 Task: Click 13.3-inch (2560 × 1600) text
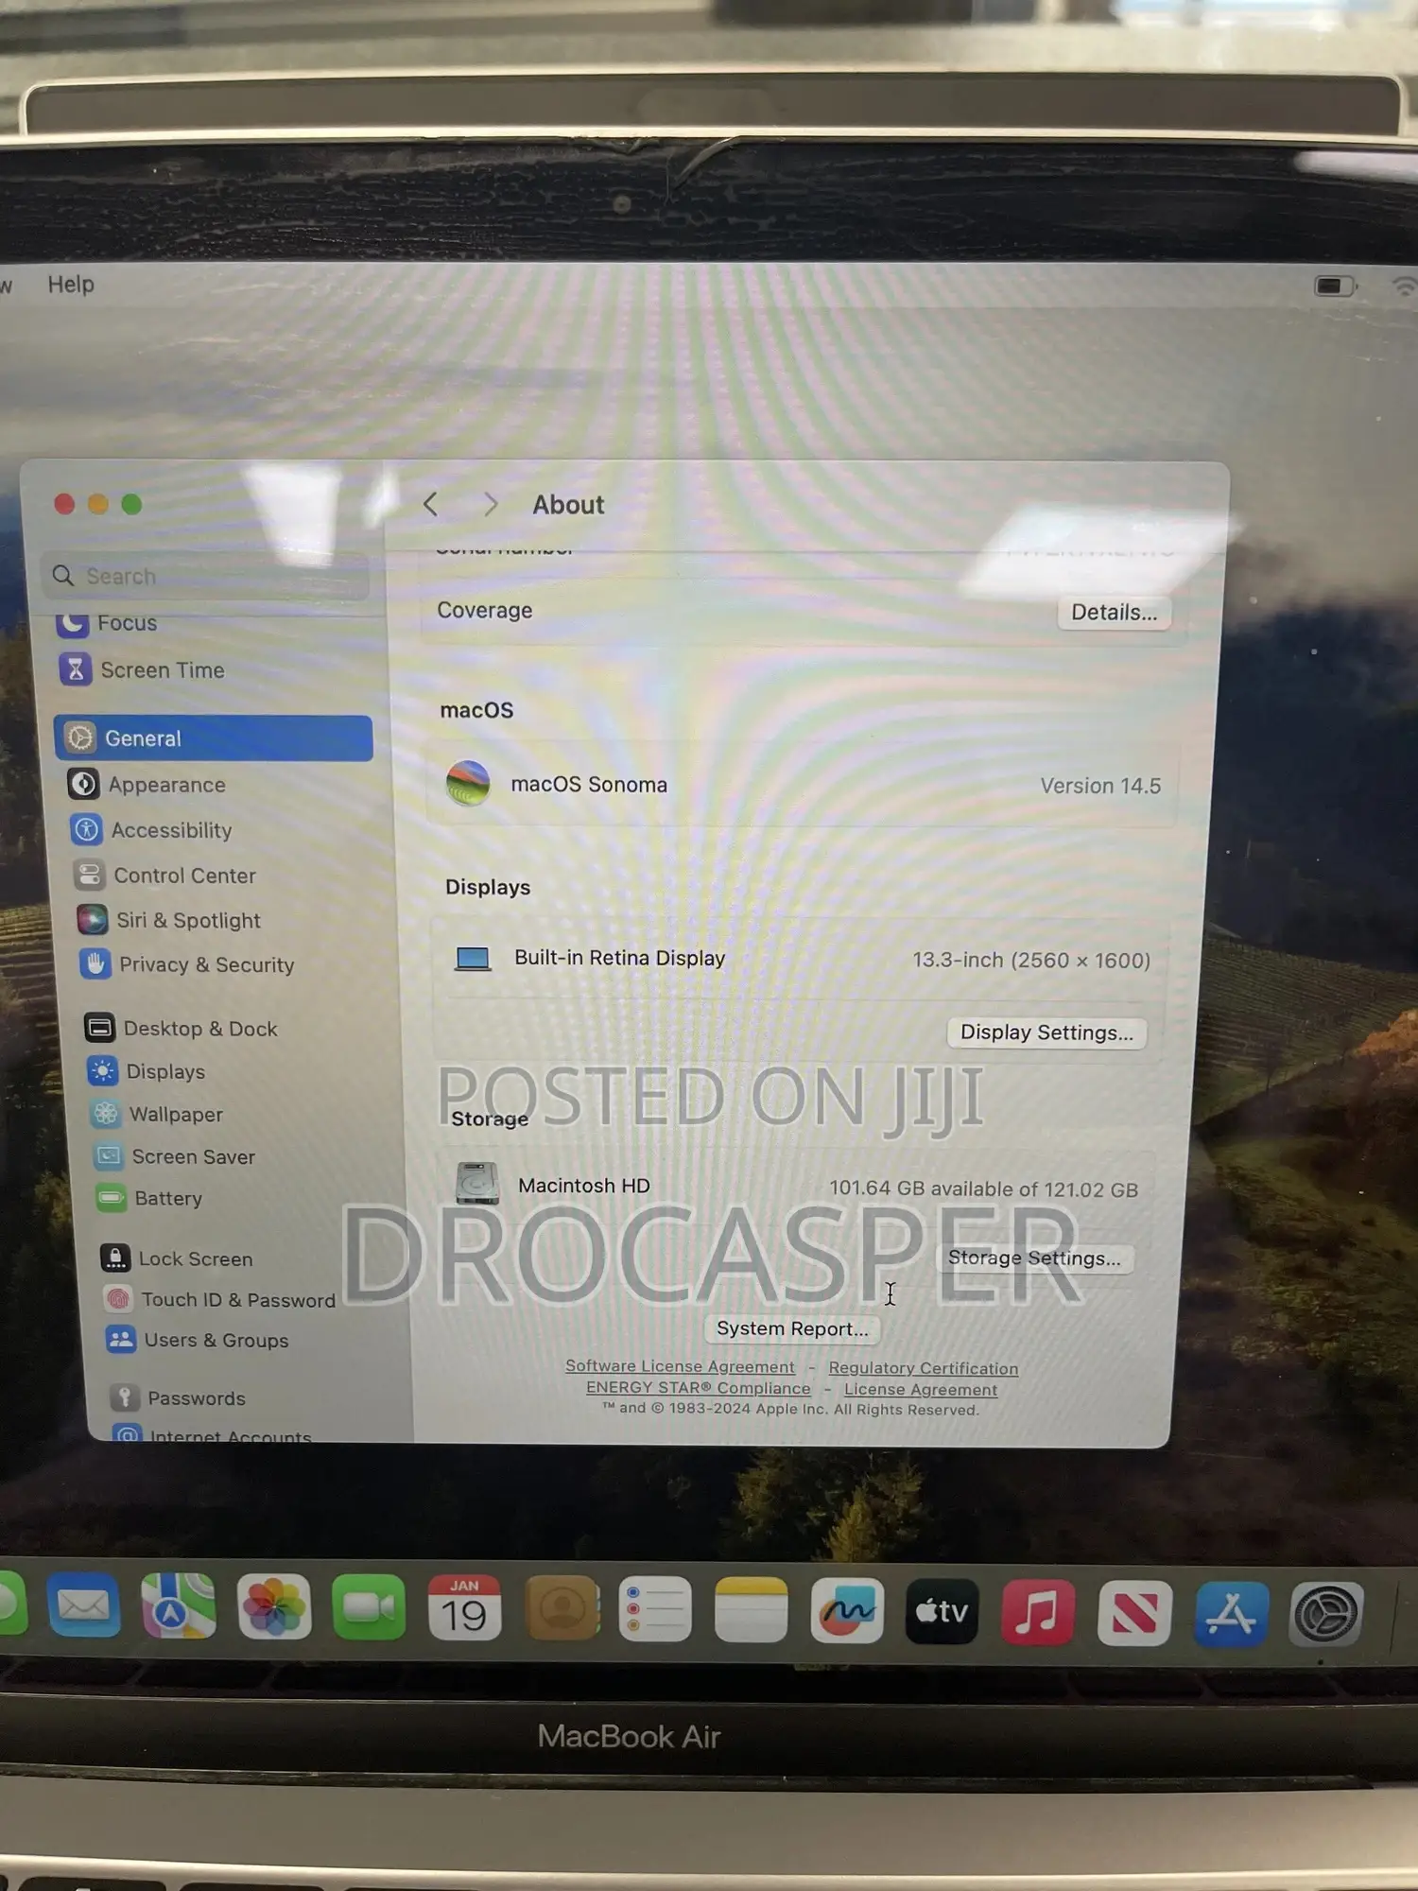click(1031, 960)
